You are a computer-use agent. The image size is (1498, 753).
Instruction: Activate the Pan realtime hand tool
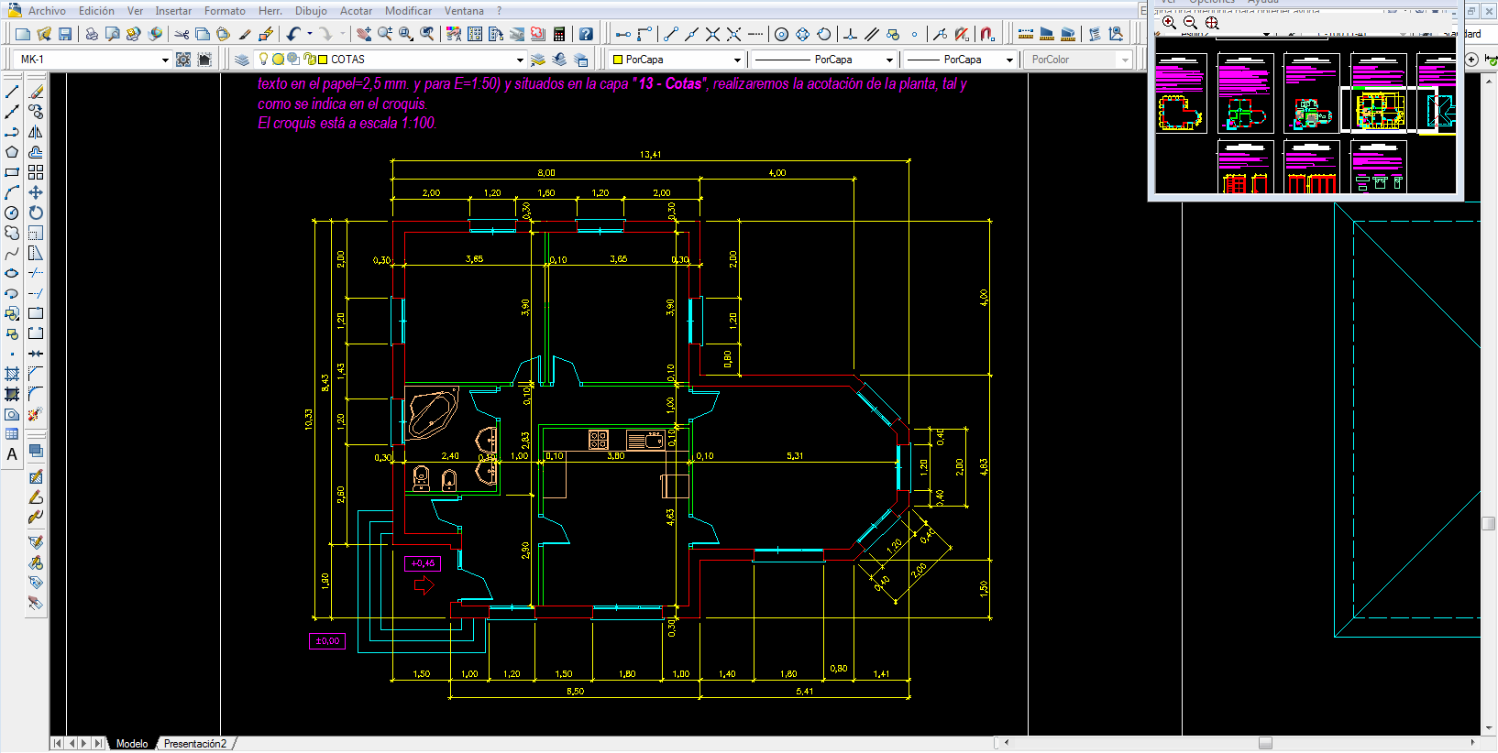[364, 34]
